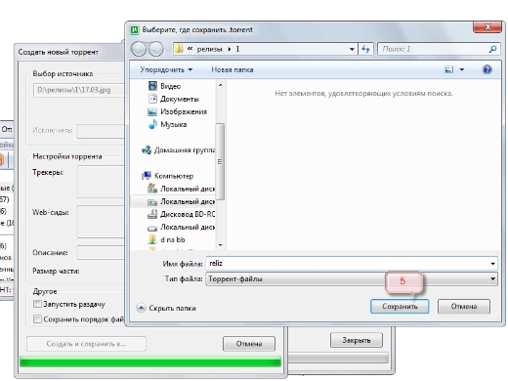Click Отмена in Создать новый торрент window
This screenshot has height=381, width=508.
click(249, 344)
